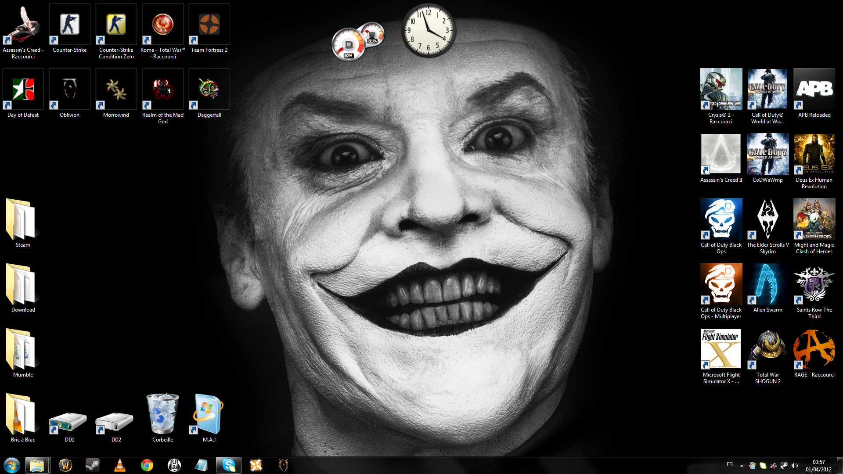843x474 pixels.
Task: Open the Oblivion taskbar icon
Action: (283, 465)
